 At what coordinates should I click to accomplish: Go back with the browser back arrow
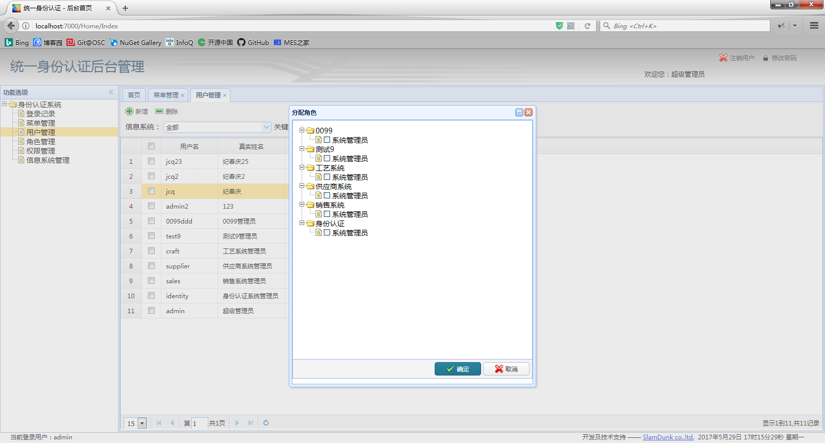(11, 25)
